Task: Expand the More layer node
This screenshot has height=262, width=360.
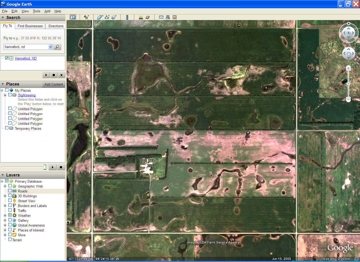Action: (5, 235)
